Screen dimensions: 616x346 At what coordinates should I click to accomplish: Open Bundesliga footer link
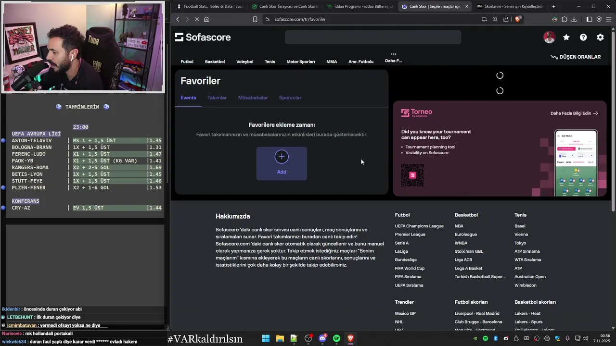[x=406, y=260]
